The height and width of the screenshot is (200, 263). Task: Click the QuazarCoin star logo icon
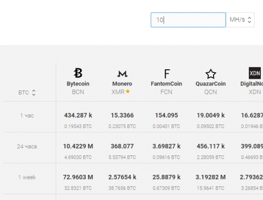[x=210, y=74]
